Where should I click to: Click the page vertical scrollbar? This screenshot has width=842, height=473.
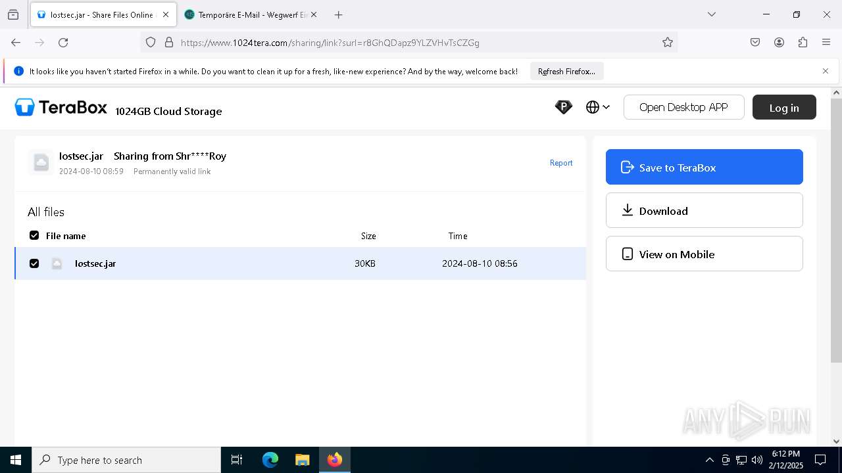tap(836, 230)
